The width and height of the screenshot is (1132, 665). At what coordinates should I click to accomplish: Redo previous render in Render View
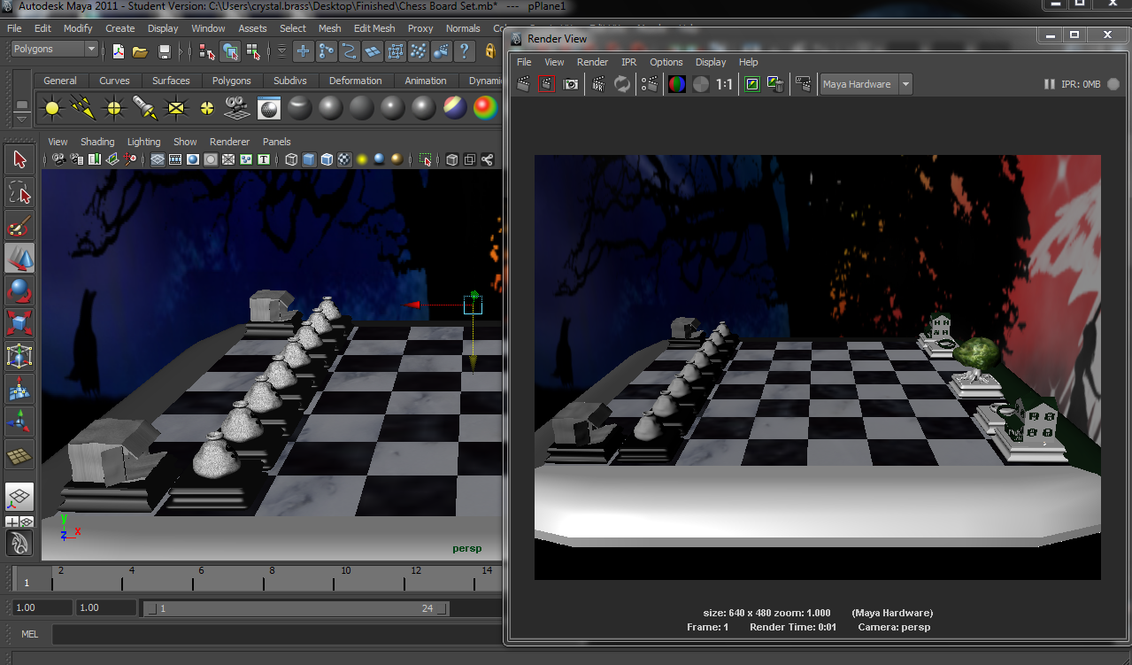coord(524,84)
